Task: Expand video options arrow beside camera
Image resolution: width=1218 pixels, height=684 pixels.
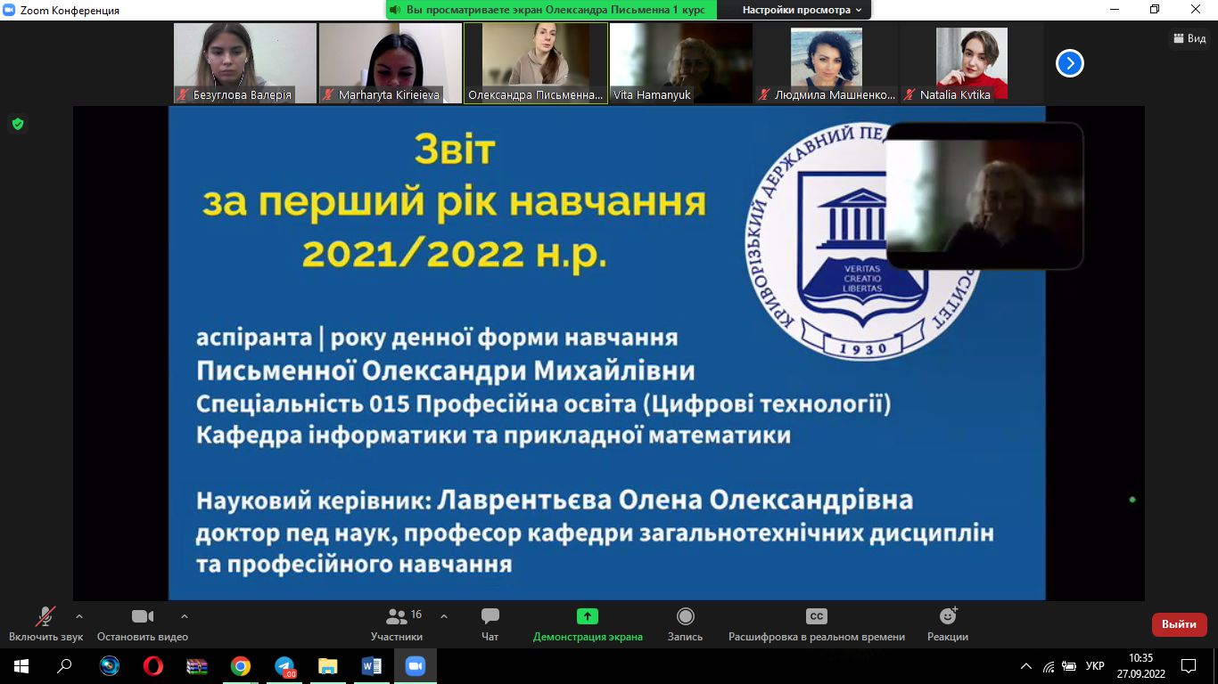Action: (185, 615)
